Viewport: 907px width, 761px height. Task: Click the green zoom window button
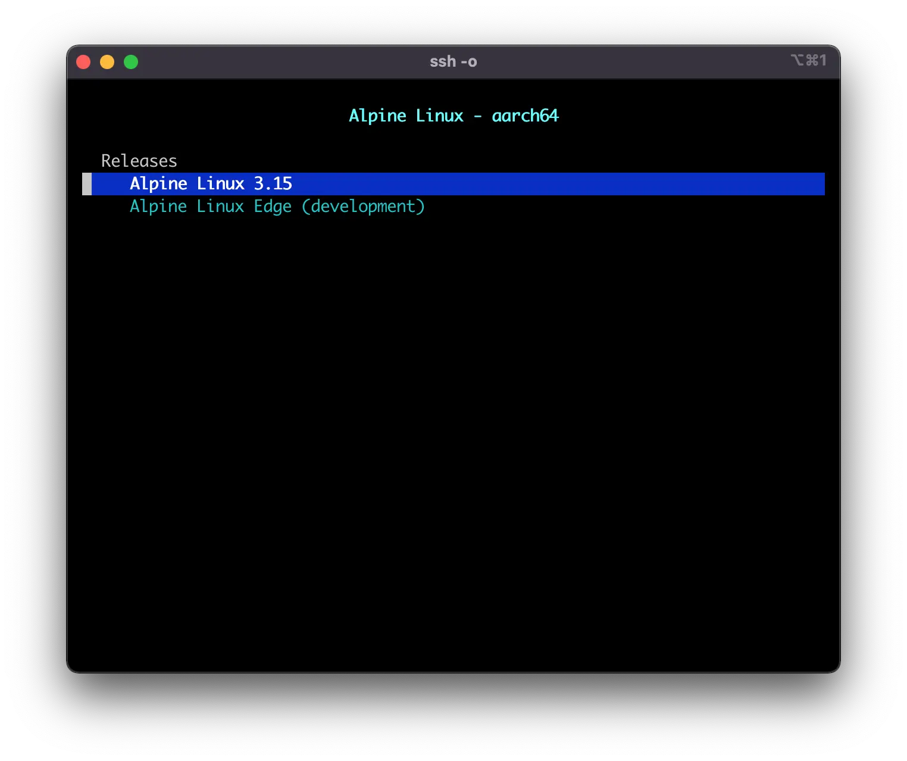[131, 62]
